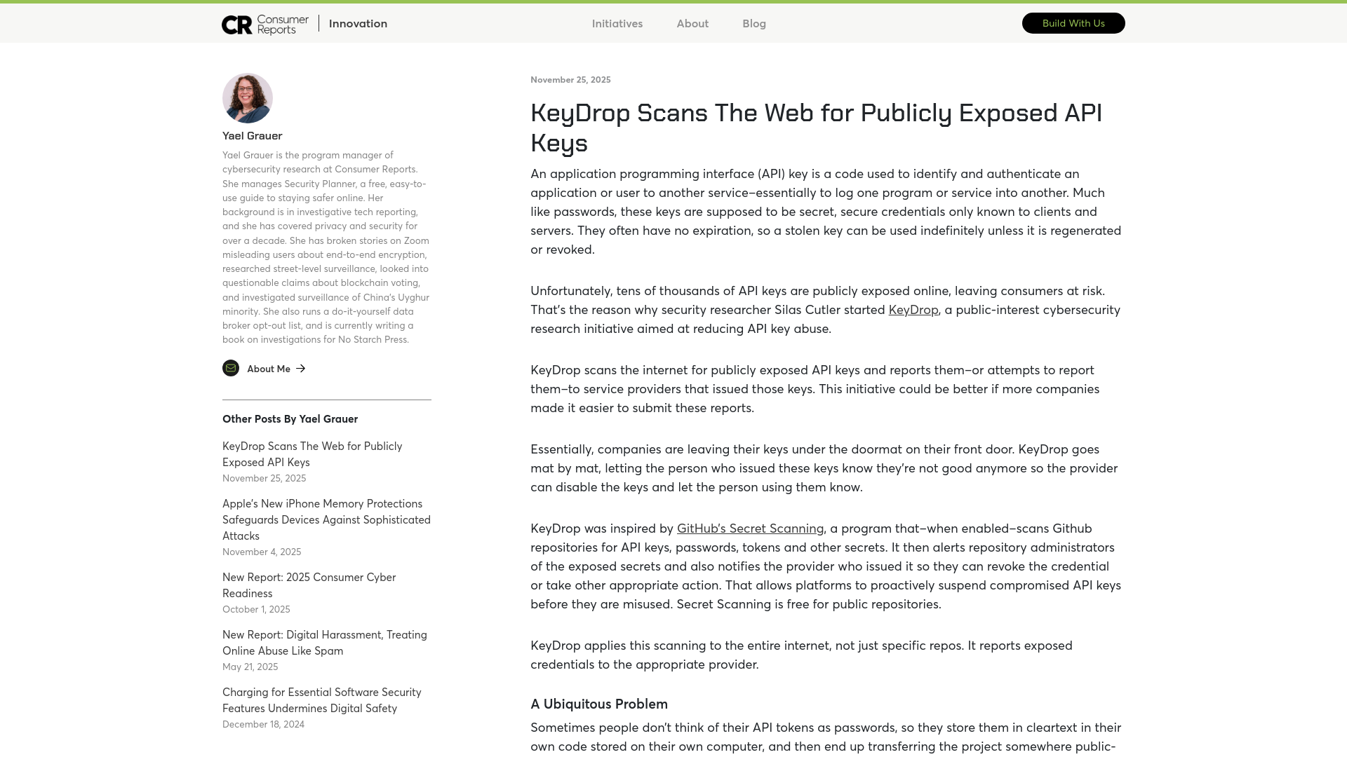Click the author name Yael Grauer
1347x757 pixels.
pos(251,135)
